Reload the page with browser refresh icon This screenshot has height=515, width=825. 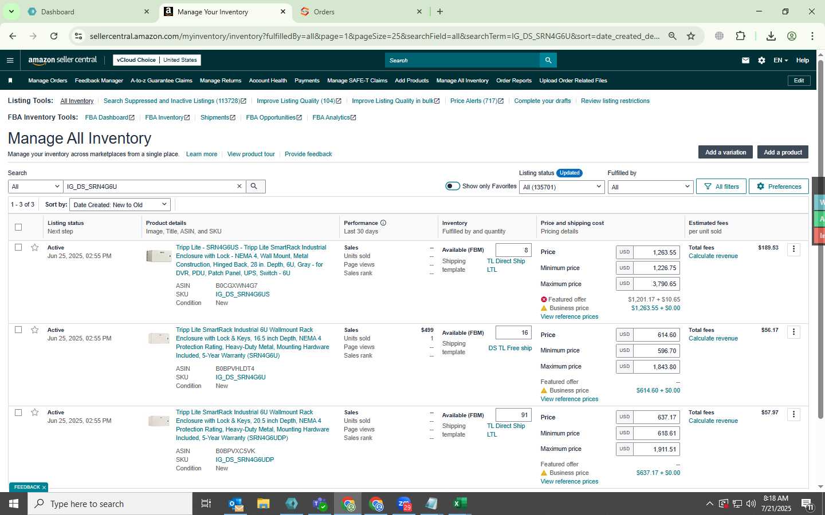[x=54, y=36]
